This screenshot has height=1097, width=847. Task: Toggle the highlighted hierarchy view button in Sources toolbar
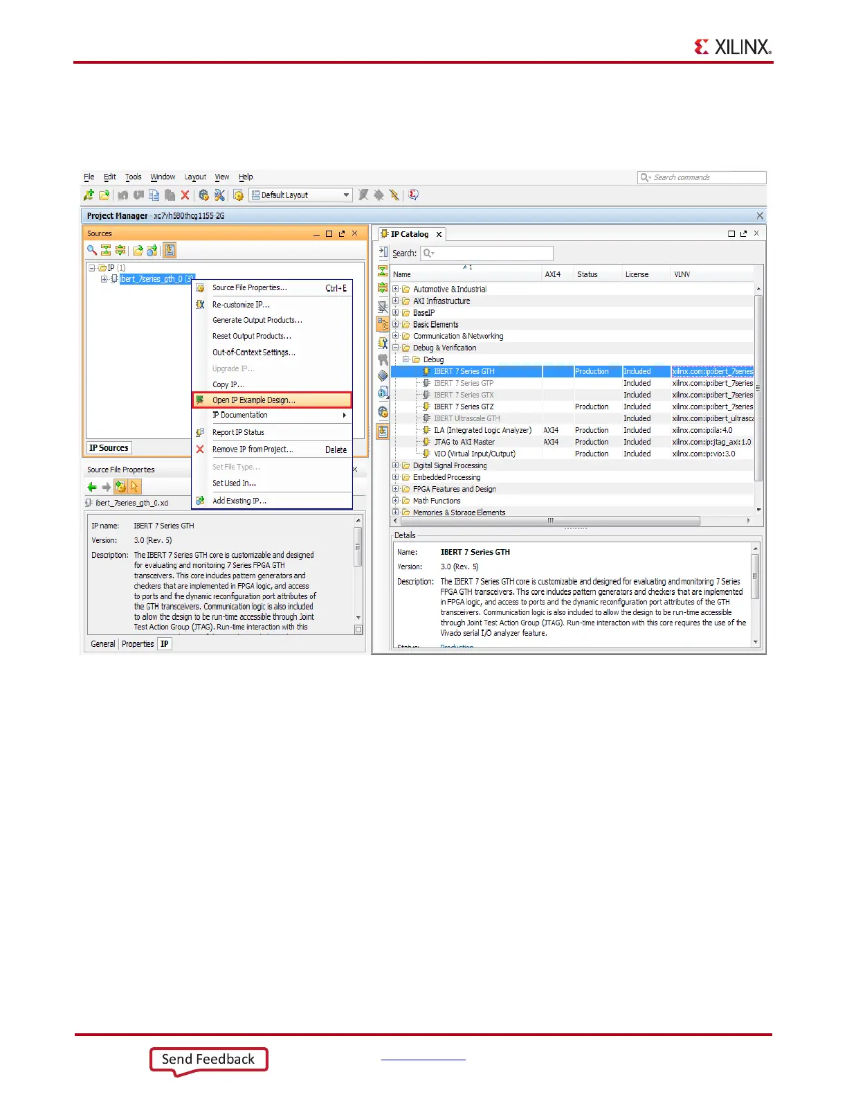tap(170, 250)
